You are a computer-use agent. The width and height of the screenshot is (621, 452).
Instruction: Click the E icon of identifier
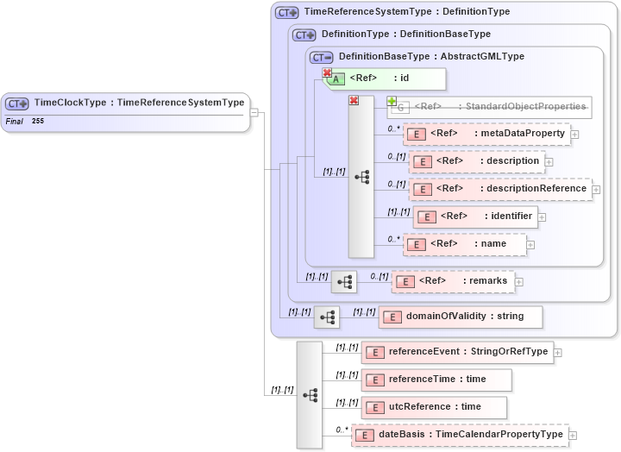click(427, 217)
